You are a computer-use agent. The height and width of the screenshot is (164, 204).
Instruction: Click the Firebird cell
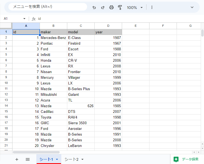point(81,44)
